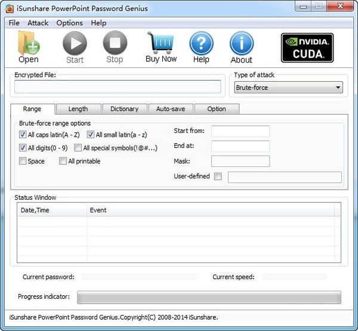This screenshot has height=331, width=358.
Task: Click the Open folder icon
Action: (x=29, y=43)
